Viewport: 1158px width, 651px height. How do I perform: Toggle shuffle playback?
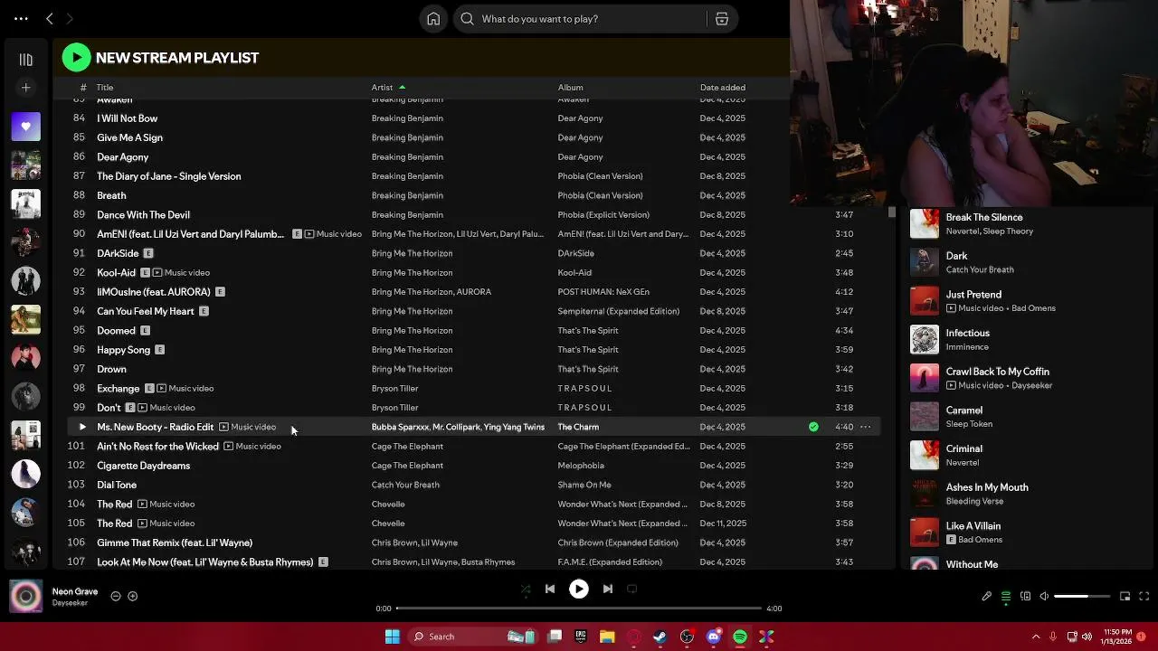[x=526, y=589]
